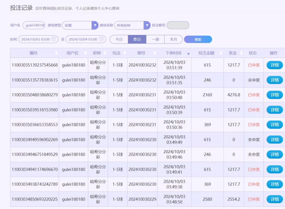
Task: Click bet amount 2160
Action: 207,95
